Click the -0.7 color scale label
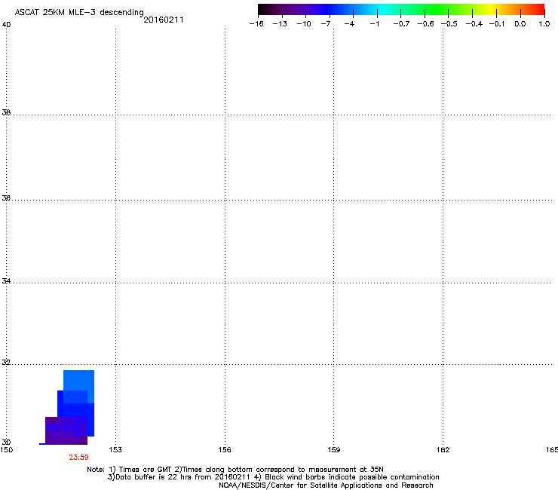Image resolution: width=558 pixels, height=490 pixels. point(401,24)
